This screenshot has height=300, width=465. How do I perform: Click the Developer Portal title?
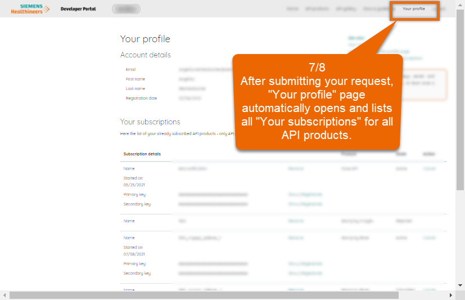[x=78, y=9]
